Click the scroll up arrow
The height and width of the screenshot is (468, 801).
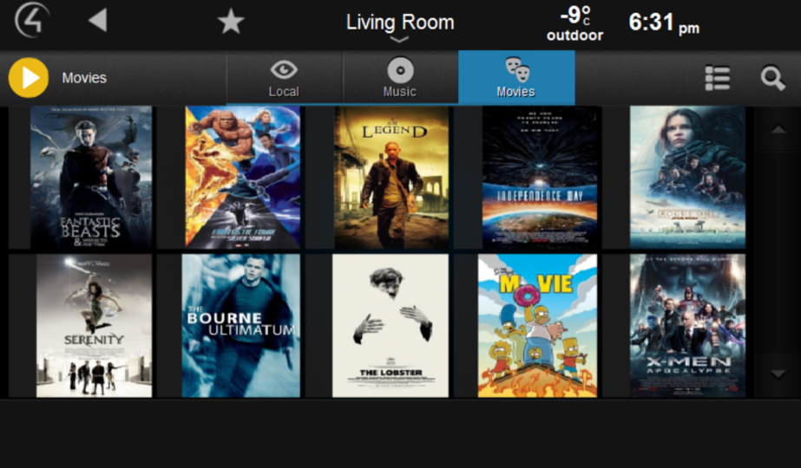click(778, 128)
